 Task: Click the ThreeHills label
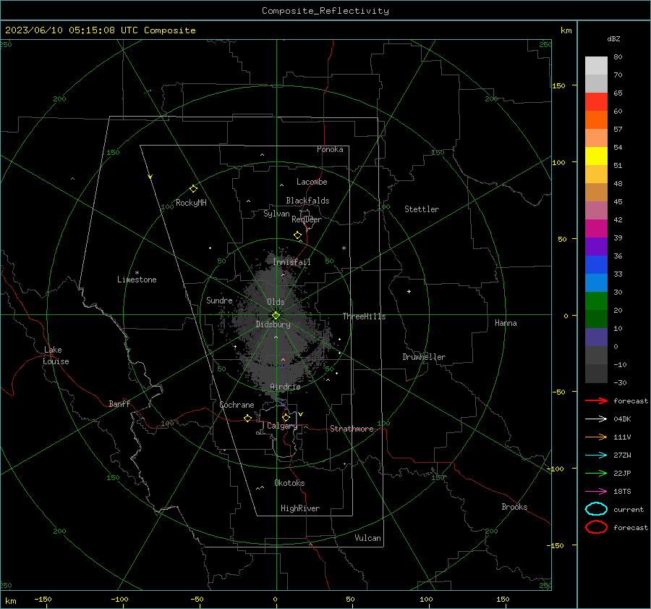[364, 316]
